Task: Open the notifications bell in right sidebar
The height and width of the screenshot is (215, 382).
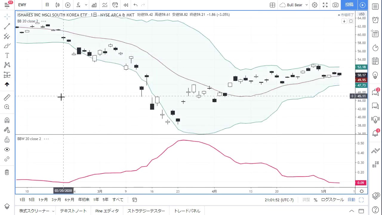Action: pyautogui.click(x=375, y=133)
